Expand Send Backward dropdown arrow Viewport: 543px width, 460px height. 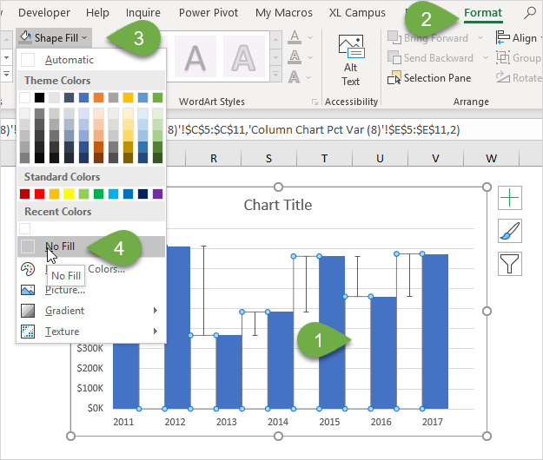486,58
